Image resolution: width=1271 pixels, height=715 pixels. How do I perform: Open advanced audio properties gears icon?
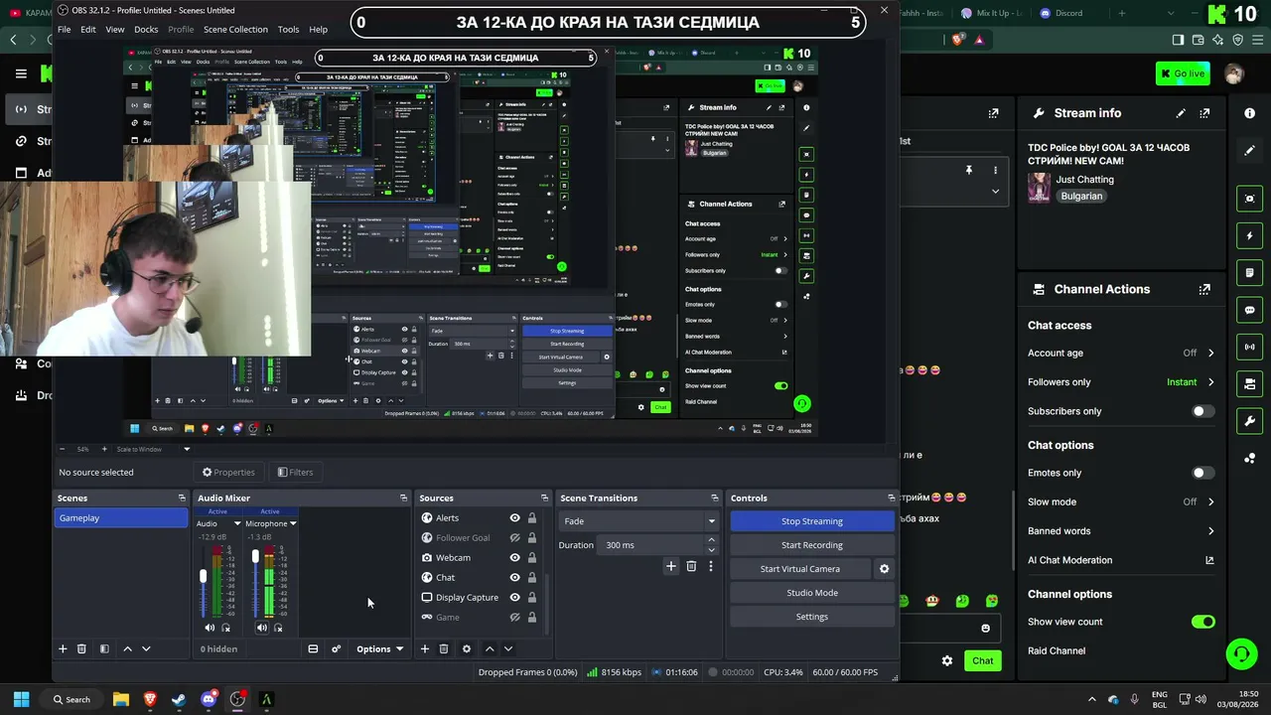pyautogui.click(x=336, y=648)
